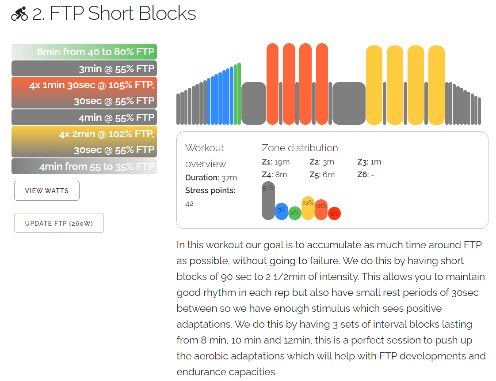Click the blue 9% zone bubble
The image size is (496, 381).
(282, 211)
